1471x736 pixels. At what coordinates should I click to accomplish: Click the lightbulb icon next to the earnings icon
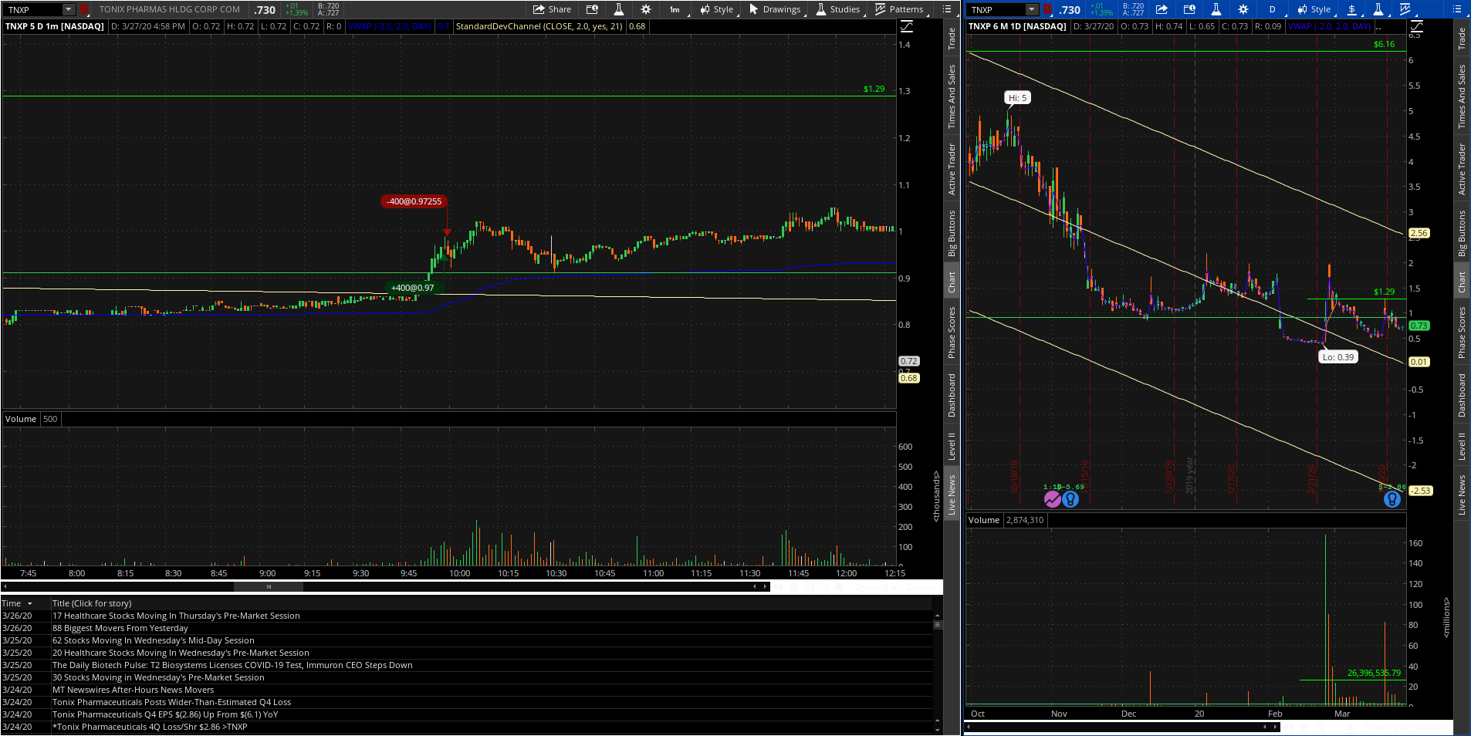tap(1070, 499)
